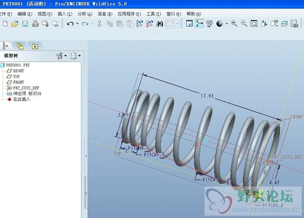Image resolution: width=304 pixels, height=218 pixels.
Task: Open the Find tool with binoculars icon
Action: (x=160, y=24)
